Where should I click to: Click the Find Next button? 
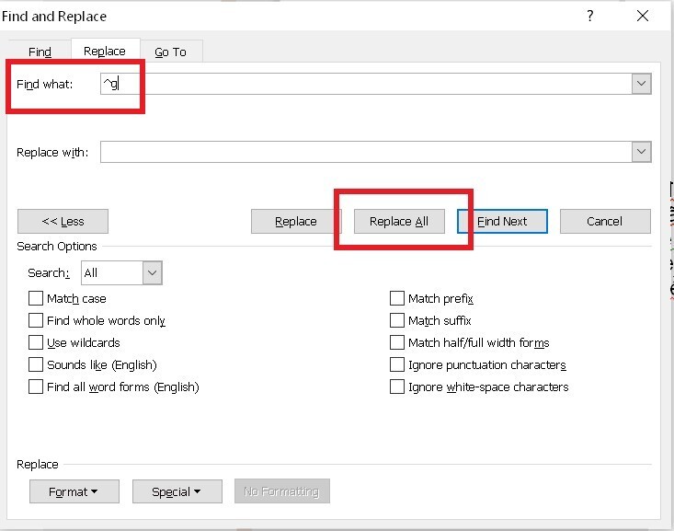pos(502,221)
